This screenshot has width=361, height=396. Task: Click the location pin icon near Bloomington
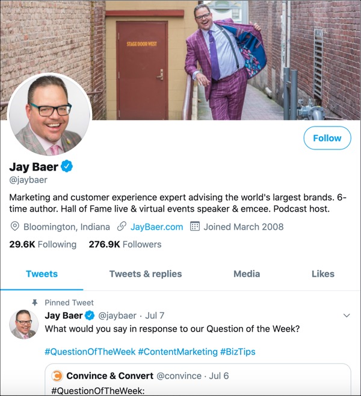[x=15, y=226]
